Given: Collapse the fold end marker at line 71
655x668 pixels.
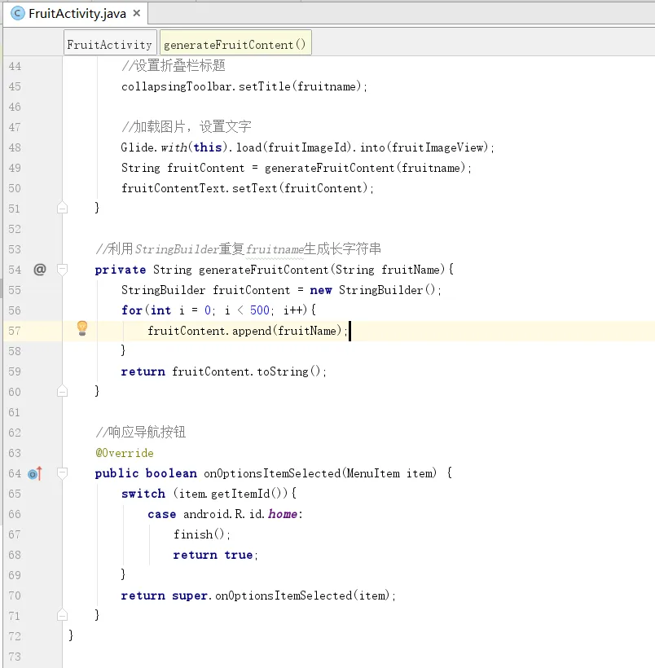Looking at the screenshot, I should tap(62, 615).
